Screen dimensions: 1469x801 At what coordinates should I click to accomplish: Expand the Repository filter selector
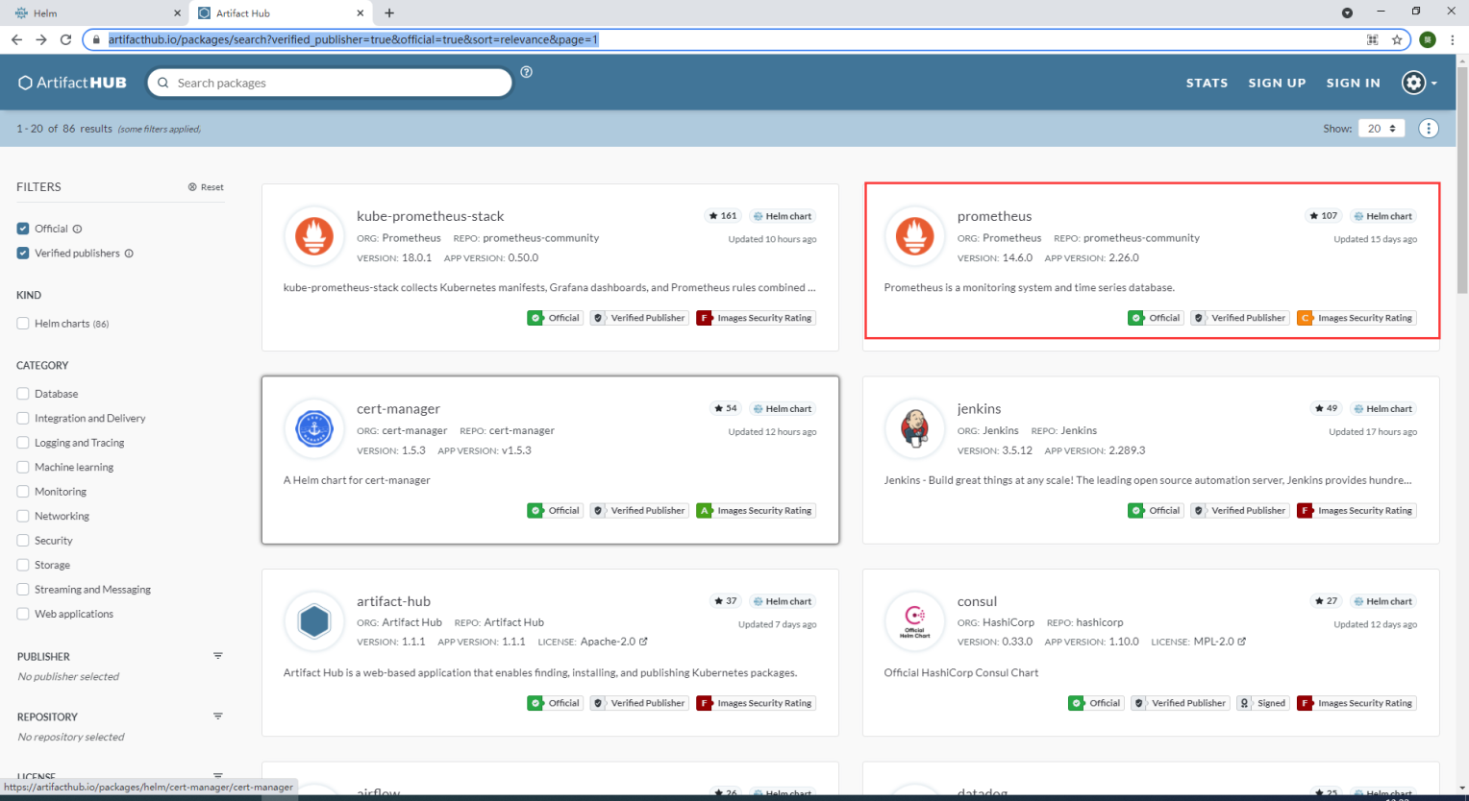(218, 716)
